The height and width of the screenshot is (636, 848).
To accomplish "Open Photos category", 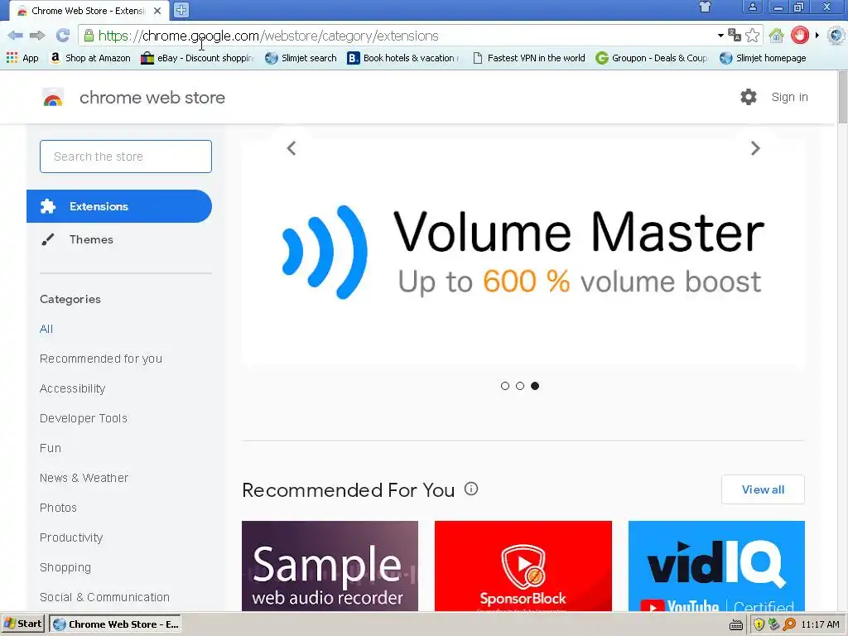I will click(59, 508).
